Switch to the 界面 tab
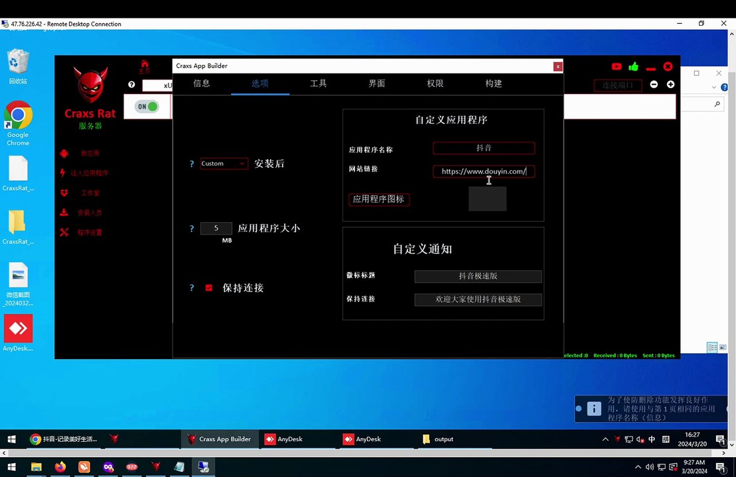736x477 pixels. click(x=377, y=83)
